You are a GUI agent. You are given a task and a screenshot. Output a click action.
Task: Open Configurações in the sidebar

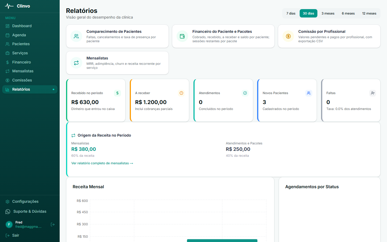[x=30, y=202]
